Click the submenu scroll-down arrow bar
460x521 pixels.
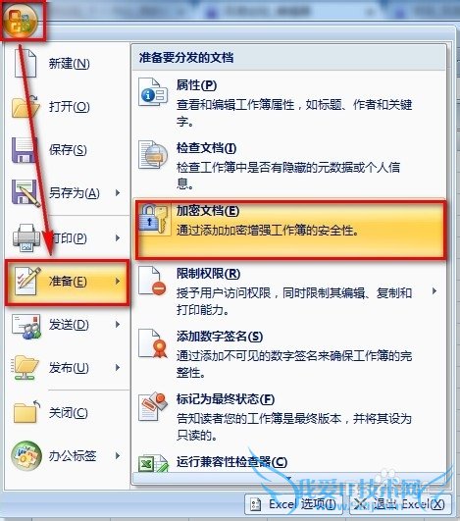(x=288, y=479)
